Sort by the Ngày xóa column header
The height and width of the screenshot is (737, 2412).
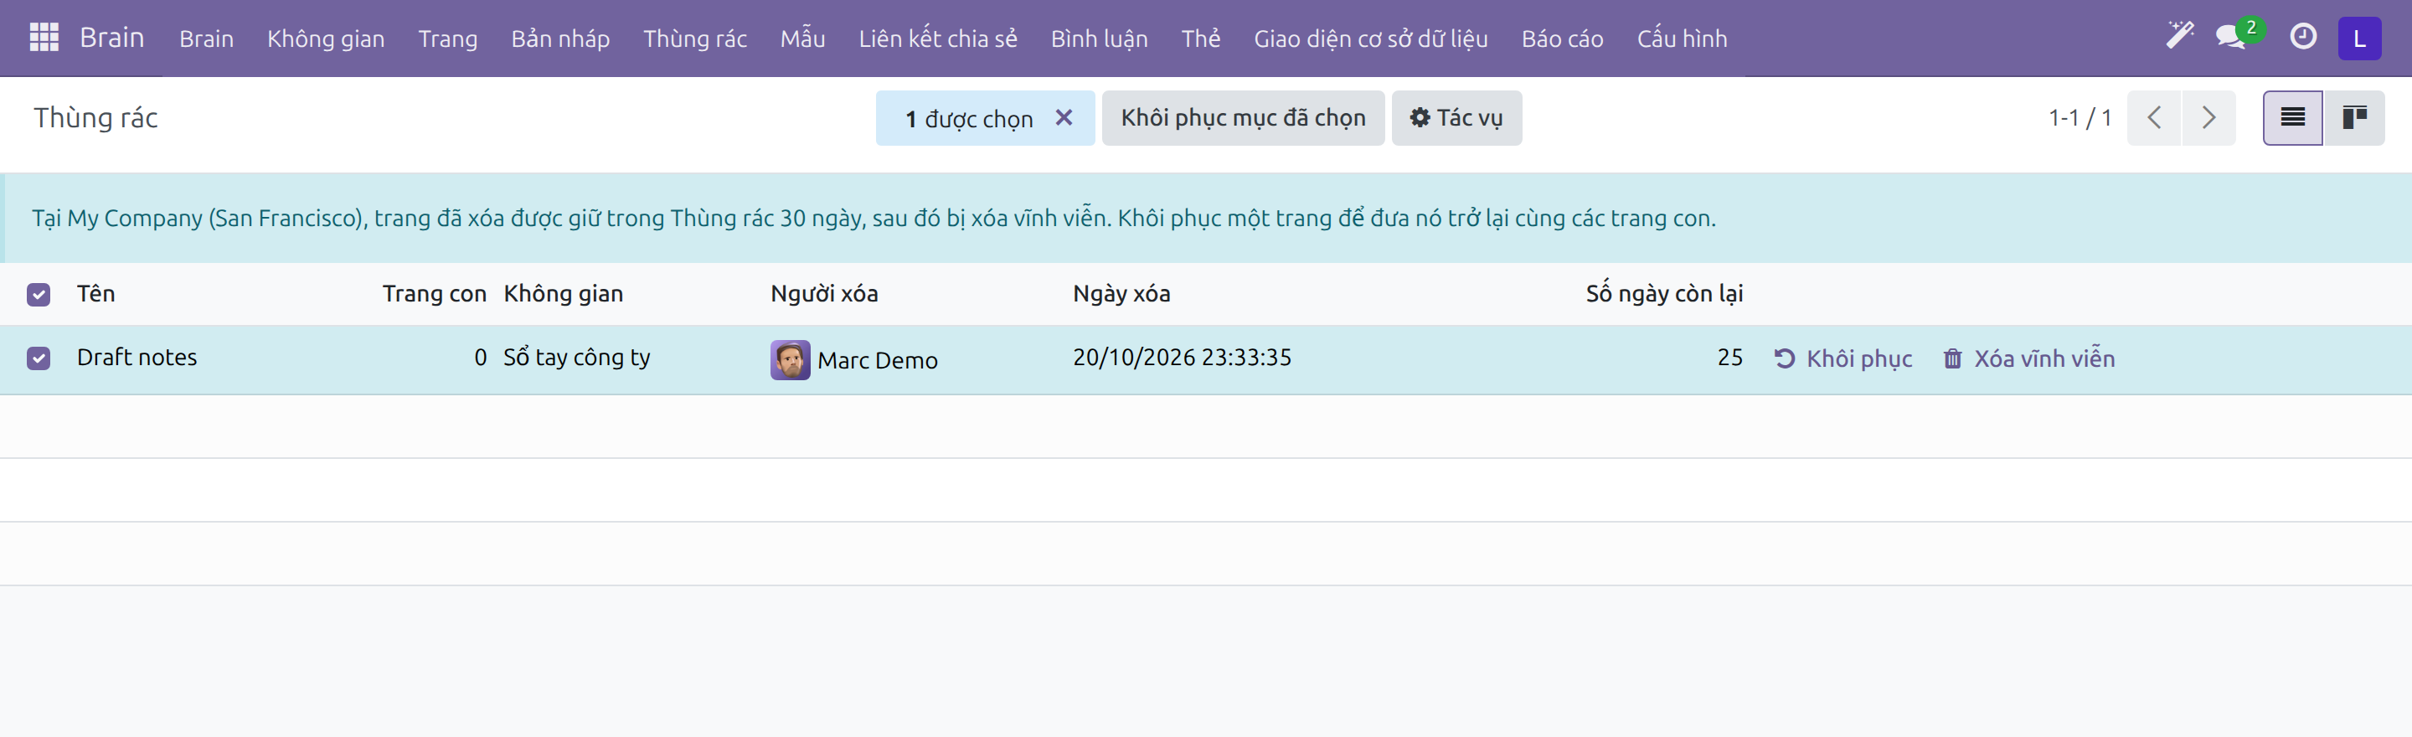[x=1121, y=294]
